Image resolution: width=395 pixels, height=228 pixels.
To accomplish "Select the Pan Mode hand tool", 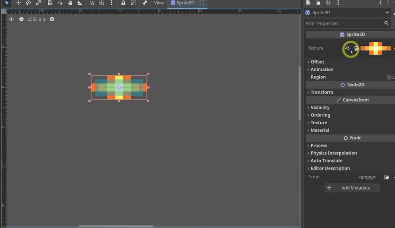I will point(70,3).
